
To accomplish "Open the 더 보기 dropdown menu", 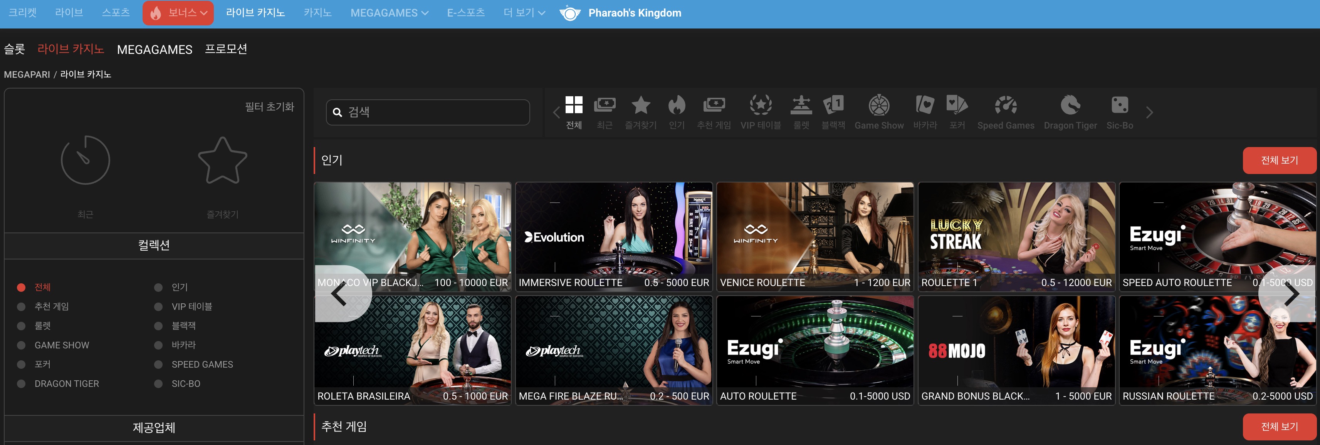I will [524, 13].
